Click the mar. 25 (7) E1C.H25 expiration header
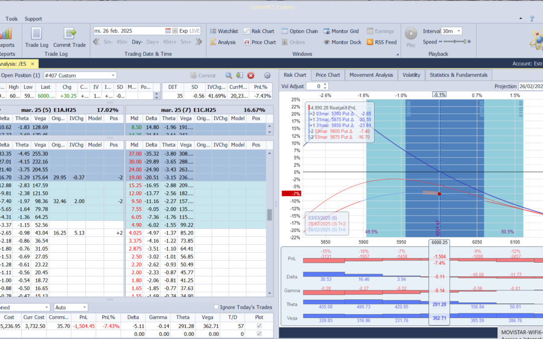 pos(199,110)
